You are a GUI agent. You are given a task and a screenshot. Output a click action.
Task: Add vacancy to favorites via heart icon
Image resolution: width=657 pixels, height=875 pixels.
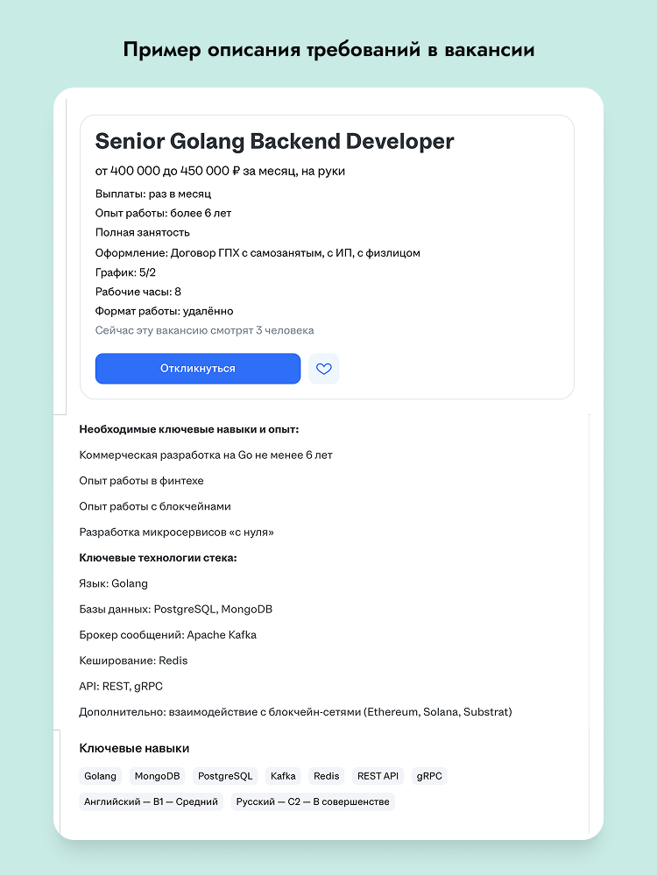click(324, 369)
